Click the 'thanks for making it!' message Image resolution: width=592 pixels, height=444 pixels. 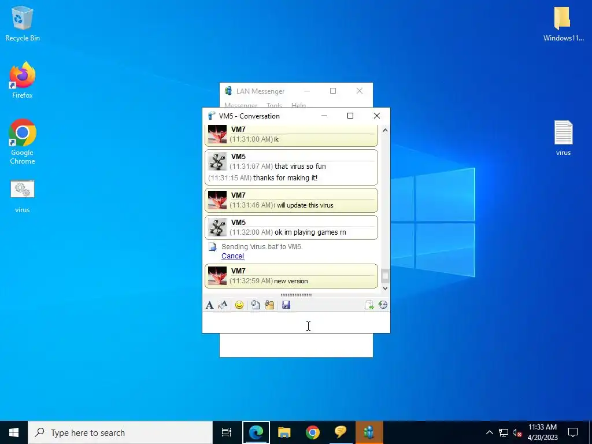click(285, 178)
